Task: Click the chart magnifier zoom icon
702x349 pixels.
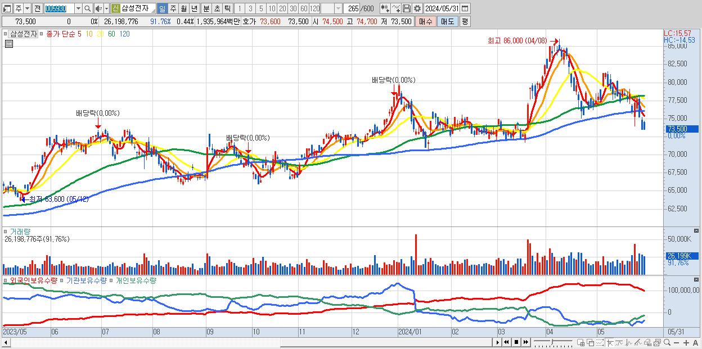Action: (x=667, y=342)
